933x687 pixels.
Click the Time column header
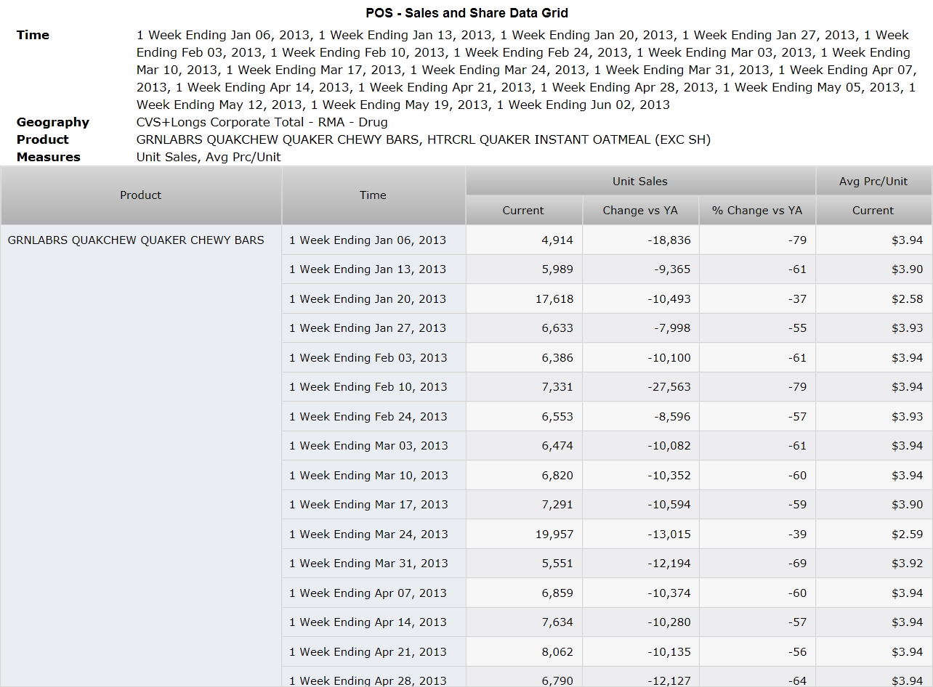(x=373, y=195)
